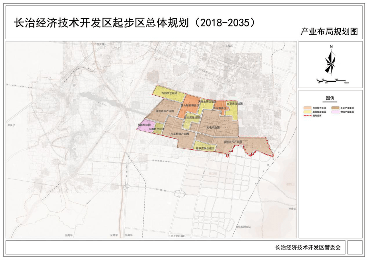The width and height of the screenshot is (368, 260).
Task: Click the 规划范围 red line legend symbol
Action: point(307,116)
